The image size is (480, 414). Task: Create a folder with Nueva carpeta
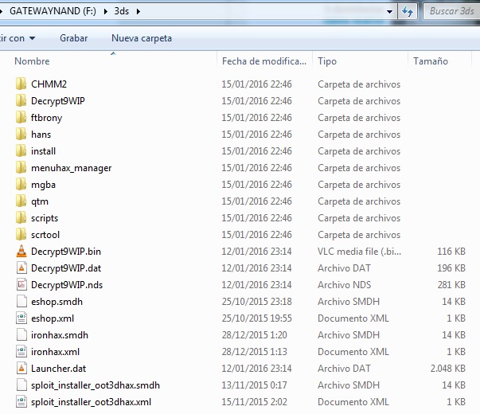click(x=142, y=38)
